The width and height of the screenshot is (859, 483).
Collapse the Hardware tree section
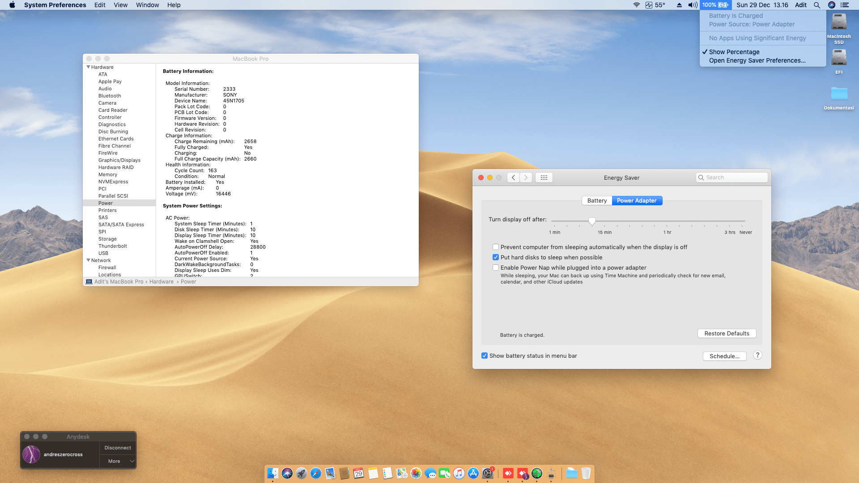[88, 67]
